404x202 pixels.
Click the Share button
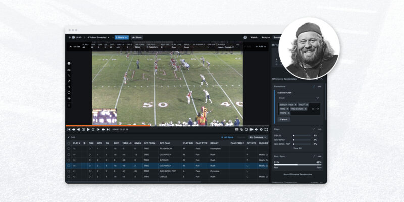click(x=137, y=37)
